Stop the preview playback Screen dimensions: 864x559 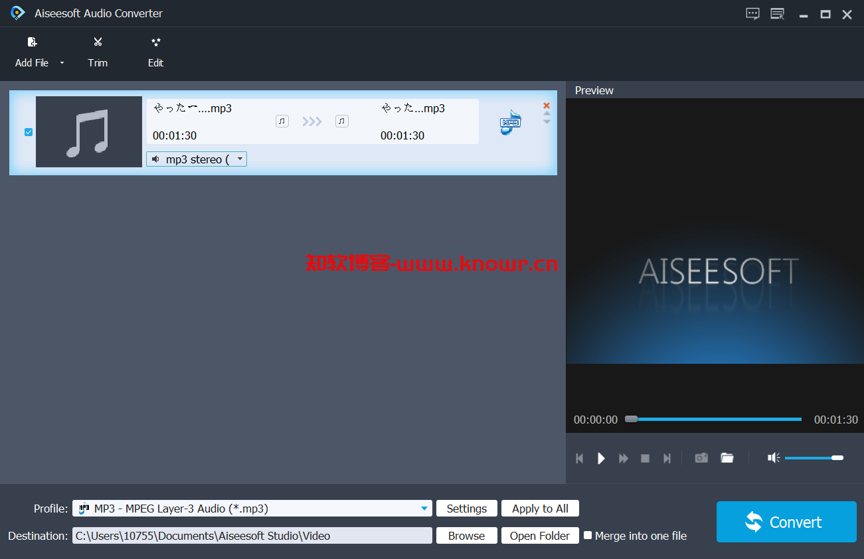coord(645,458)
